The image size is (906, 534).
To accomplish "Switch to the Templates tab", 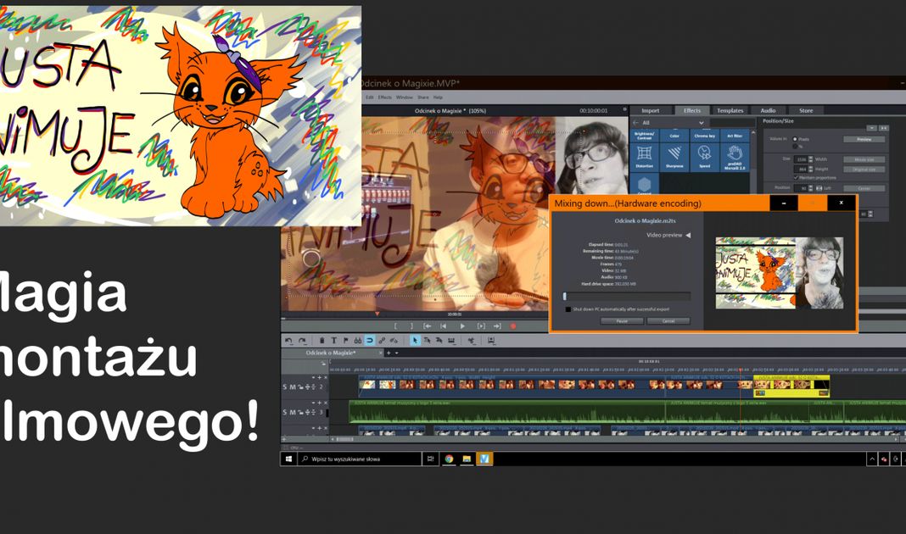I will 730,110.
